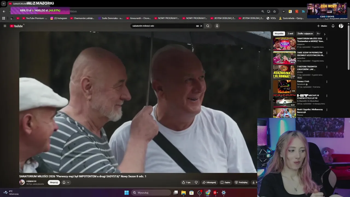Open the Windows Start button
Screen dimensions: 350x197
point(127,193)
